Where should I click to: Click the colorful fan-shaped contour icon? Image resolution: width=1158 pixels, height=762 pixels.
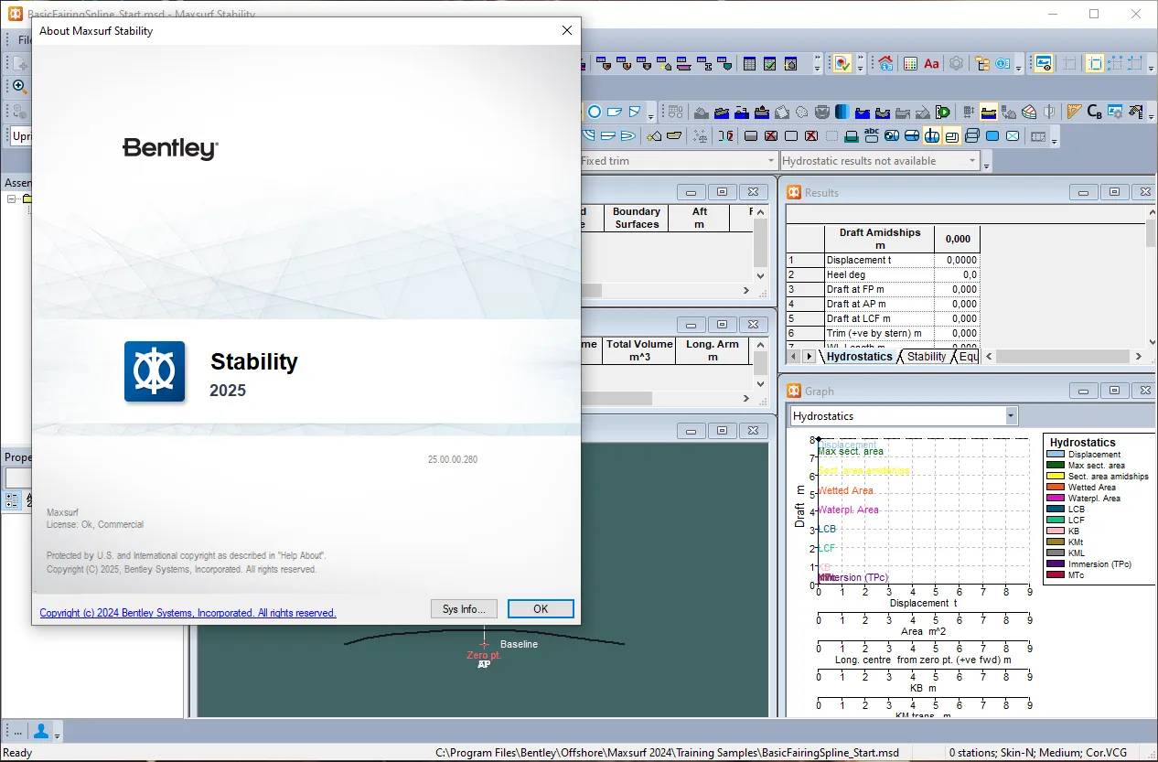1029,113
